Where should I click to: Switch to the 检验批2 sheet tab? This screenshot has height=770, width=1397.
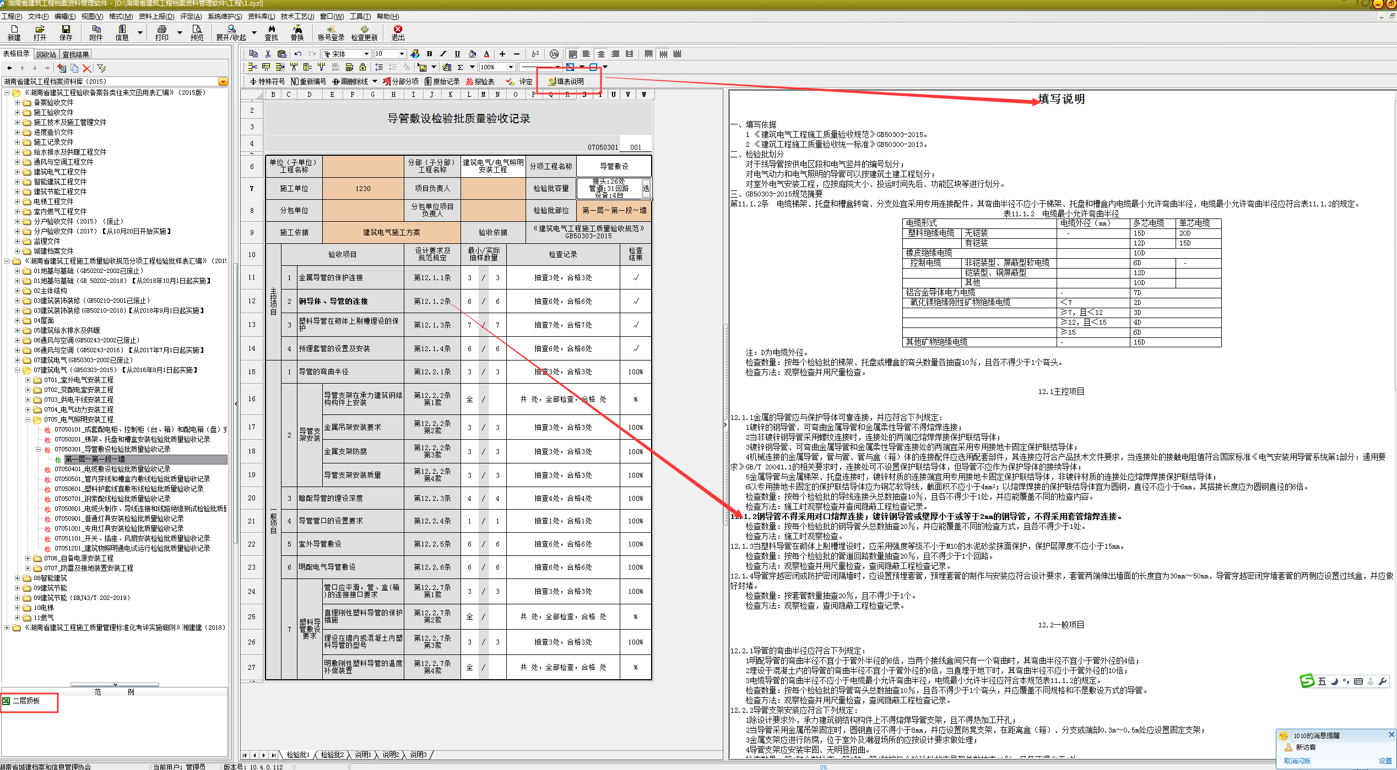click(332, 755)
